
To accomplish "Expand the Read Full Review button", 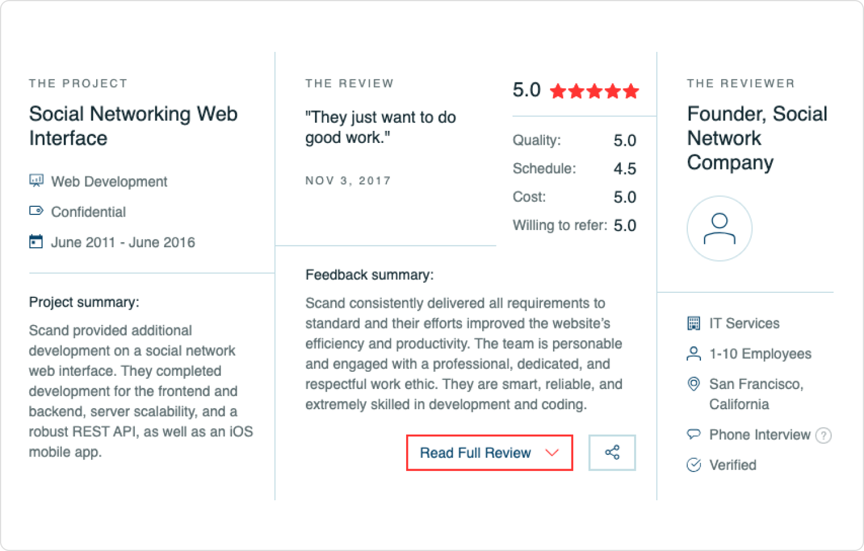I will [490, 452].
